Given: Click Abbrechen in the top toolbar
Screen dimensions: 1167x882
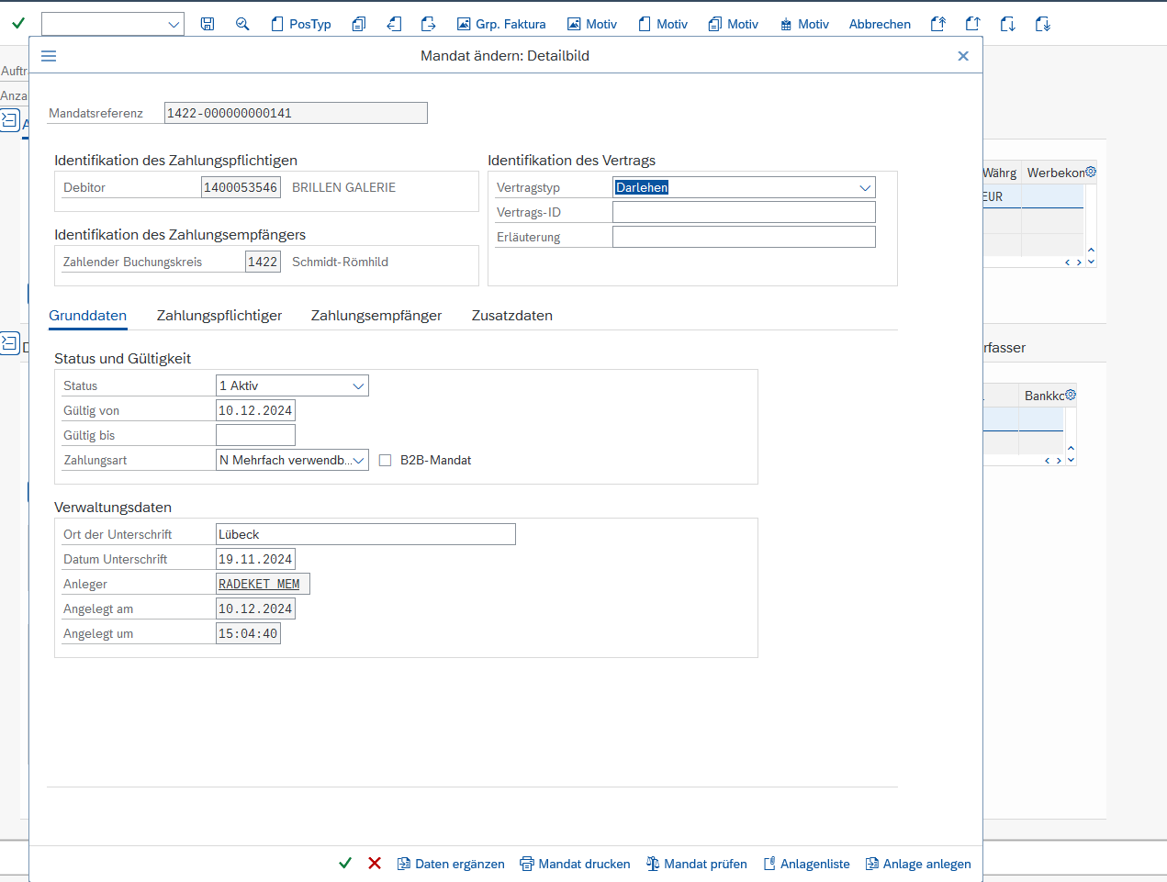Looking at the screenshot, I should tap(880, 24).
